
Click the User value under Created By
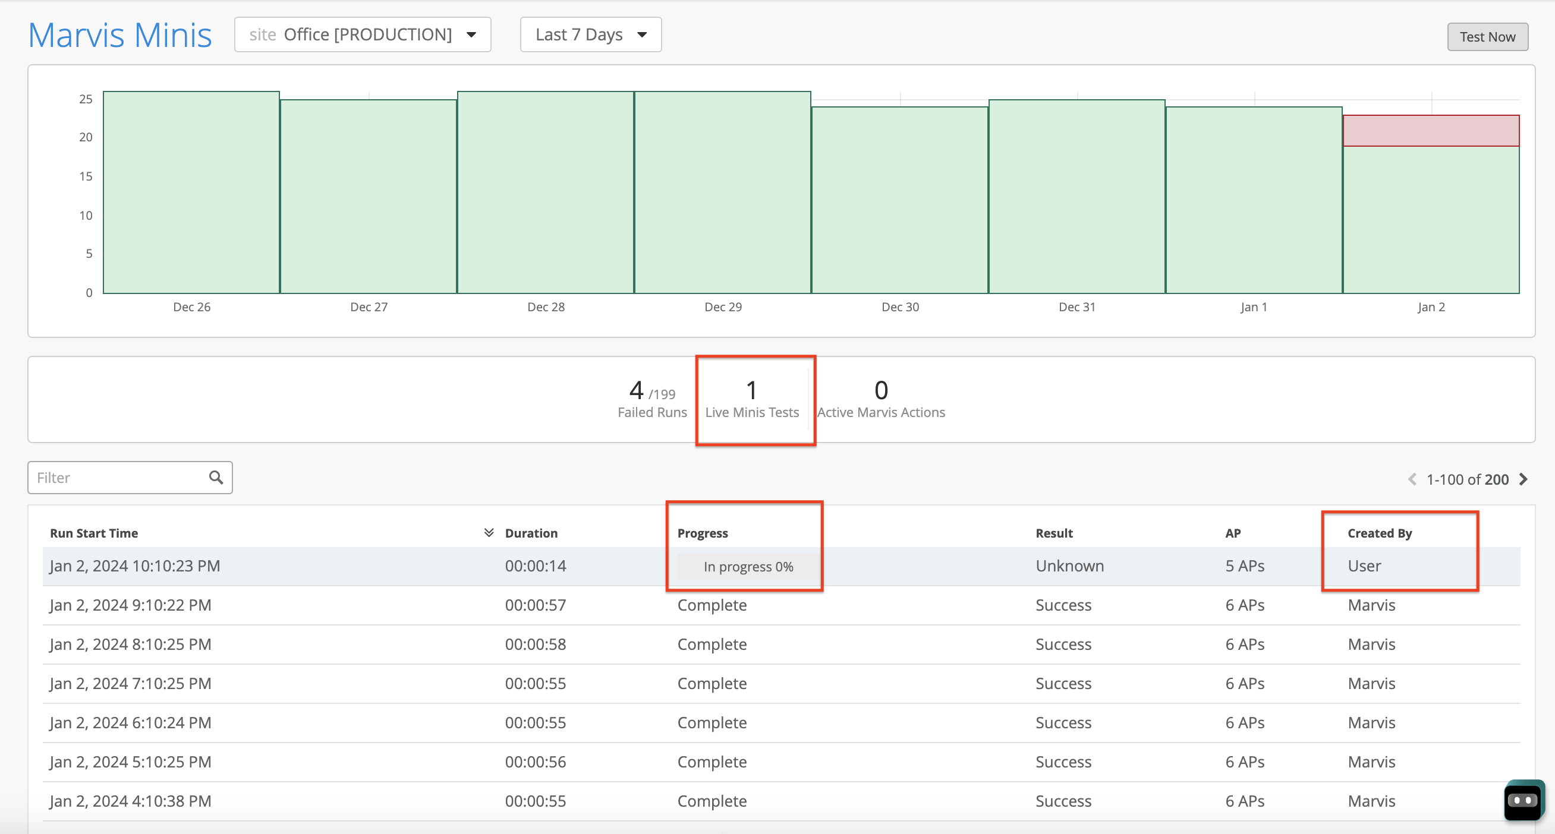[x=1364, y=566]
